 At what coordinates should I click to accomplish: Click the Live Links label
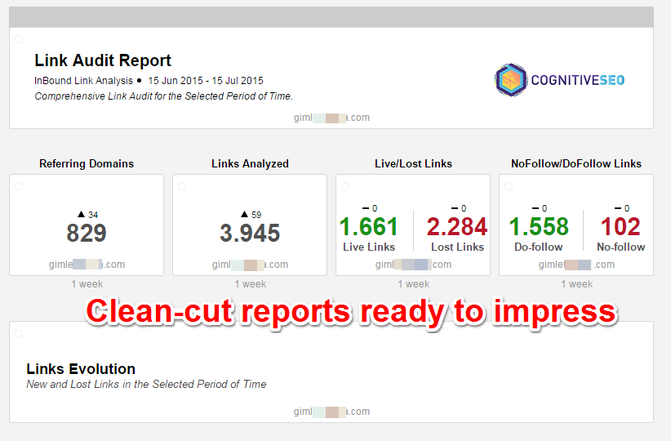click(x=369, y=247)
